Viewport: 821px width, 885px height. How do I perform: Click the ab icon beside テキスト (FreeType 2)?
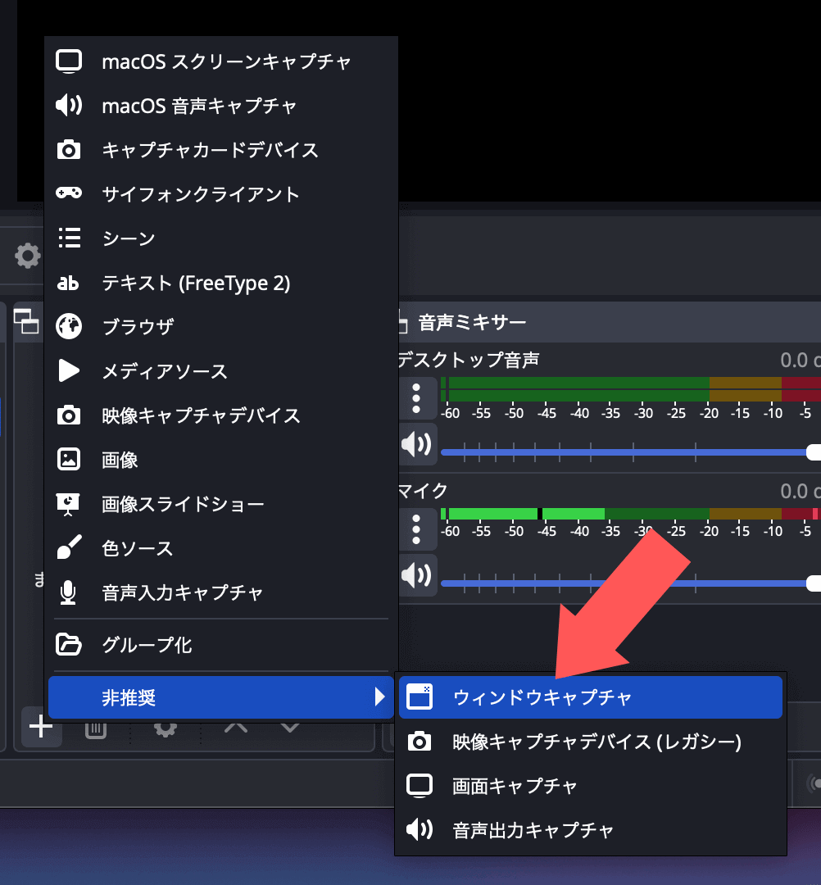point(68,283)
